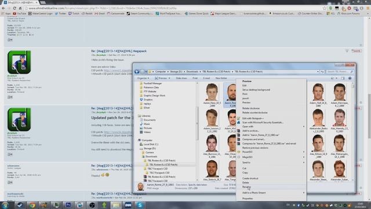Select the Adam_Henrique face thumbnail
The height and width of the screenshot is (209, 371).
[x=340, y=95]
